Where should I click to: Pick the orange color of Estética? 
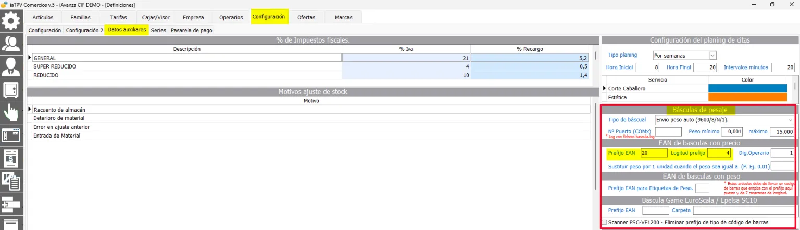click(x=747, y=97)
